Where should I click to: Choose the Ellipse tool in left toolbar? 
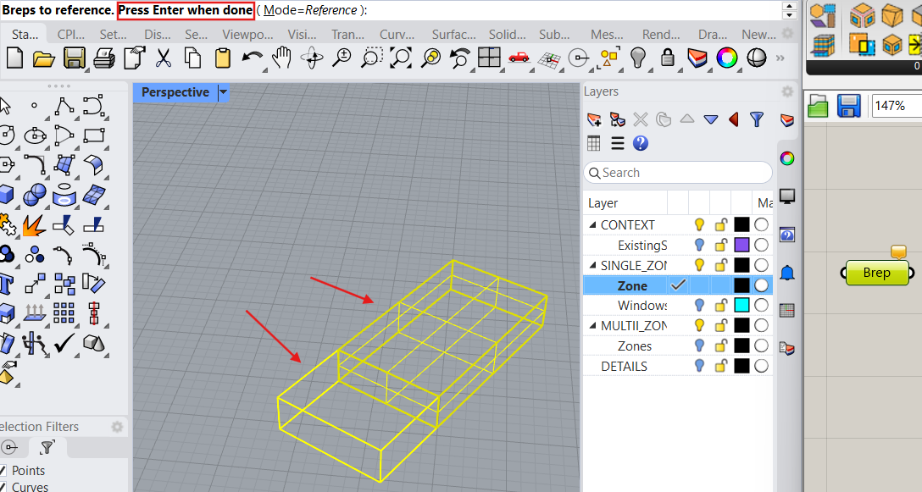click(x=36, y=135)
